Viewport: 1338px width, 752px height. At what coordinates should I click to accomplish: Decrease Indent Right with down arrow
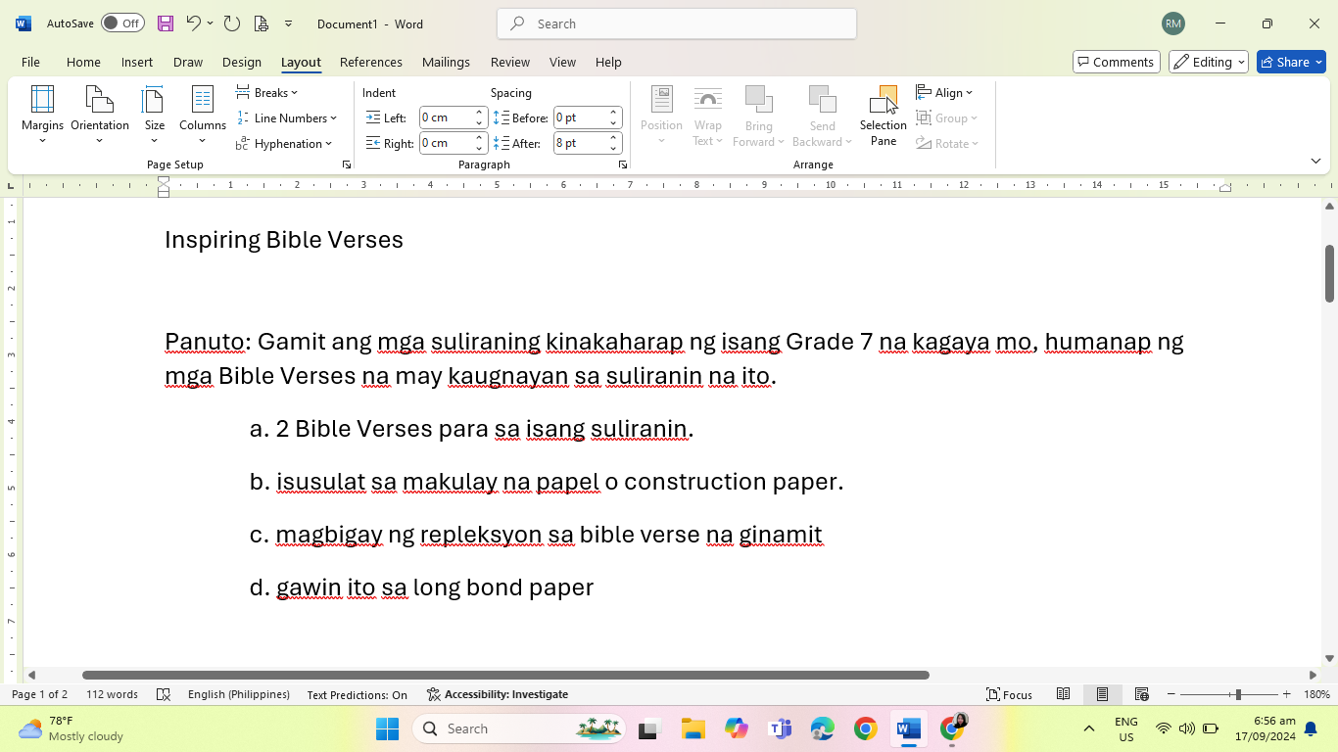(480, 149)
